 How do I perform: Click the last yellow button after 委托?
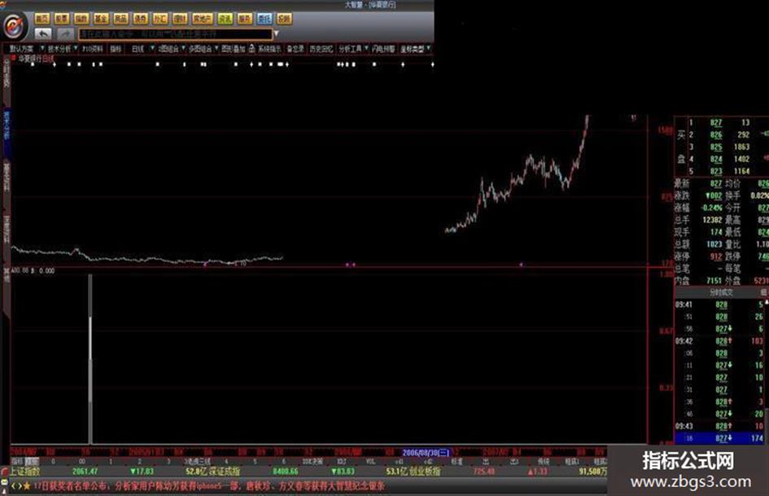(x=285, y=19)
